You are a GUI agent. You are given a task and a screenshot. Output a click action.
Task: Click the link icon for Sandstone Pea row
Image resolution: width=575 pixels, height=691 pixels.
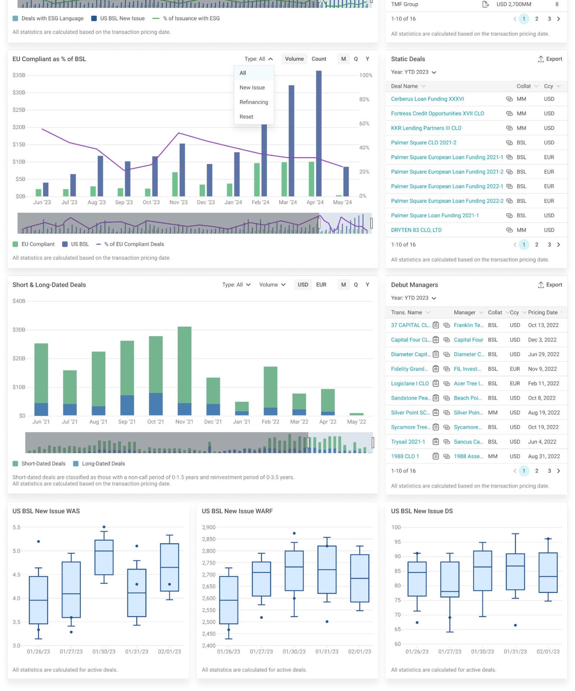tap(447, 398)
